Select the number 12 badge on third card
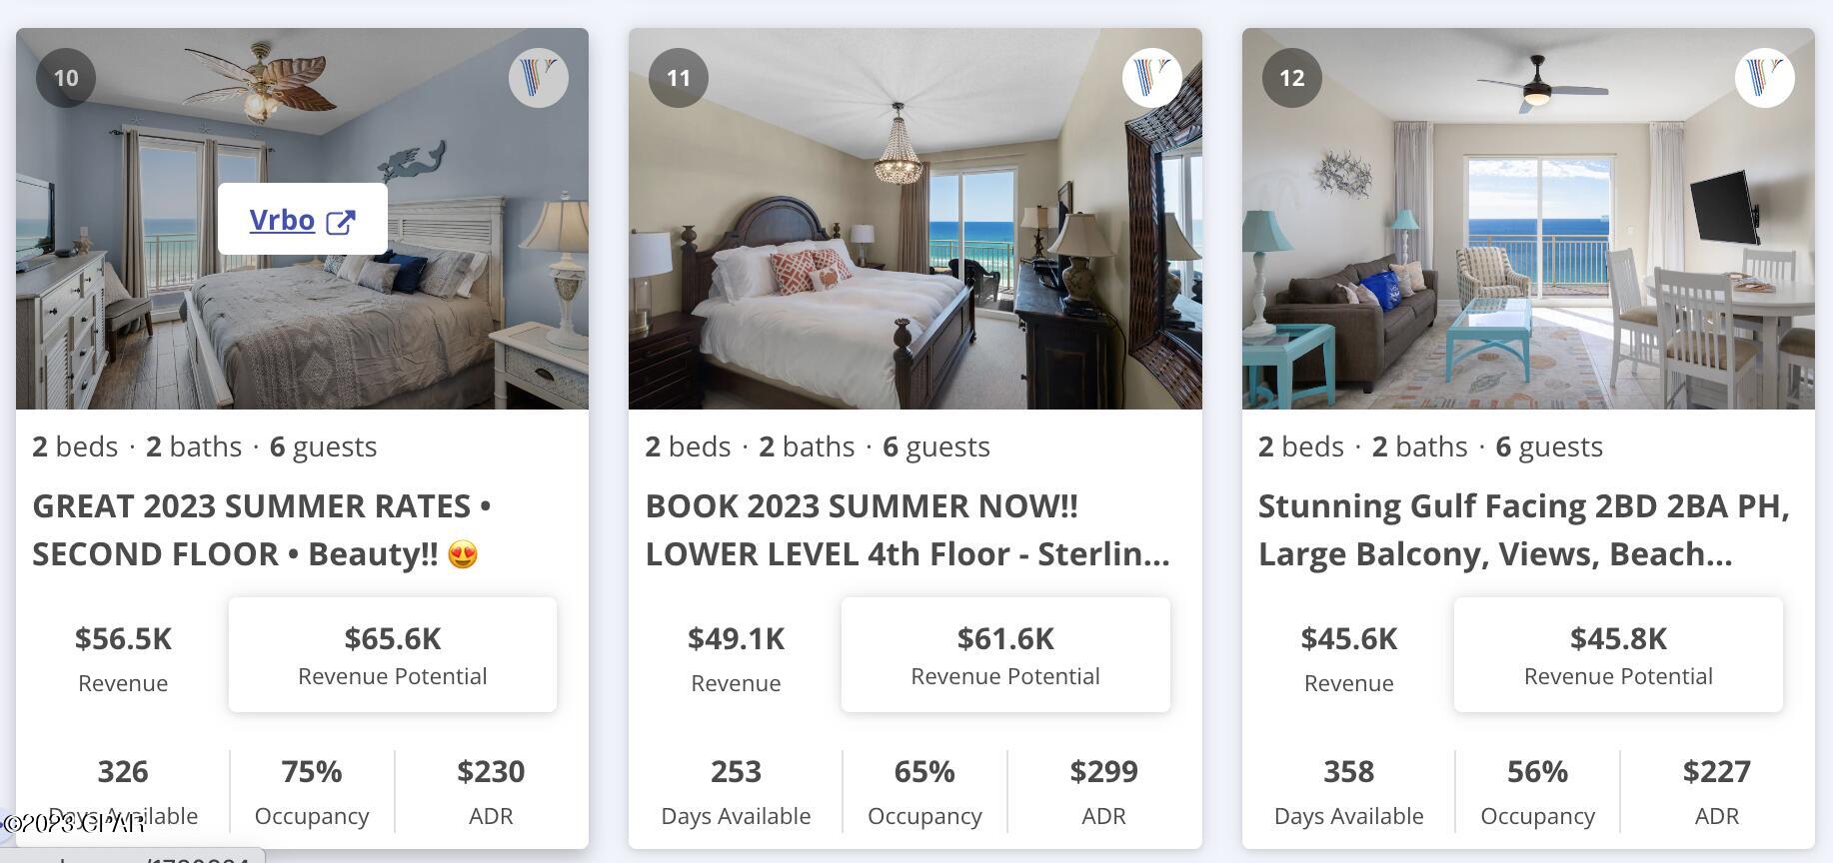The width and height of the screenshot is (1833, 863). click(1292, 77)
